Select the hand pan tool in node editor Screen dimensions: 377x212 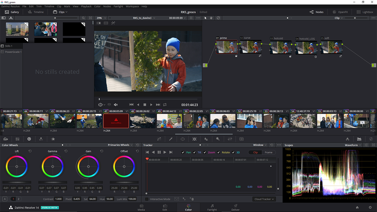pos(211,18)
